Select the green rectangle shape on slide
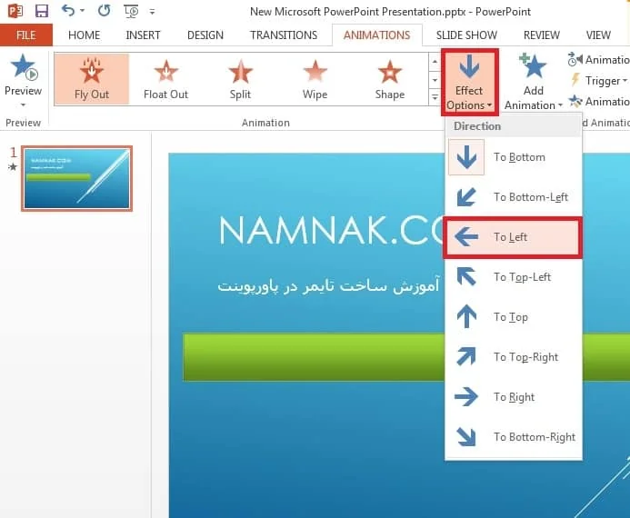 (x=315, y=356)
